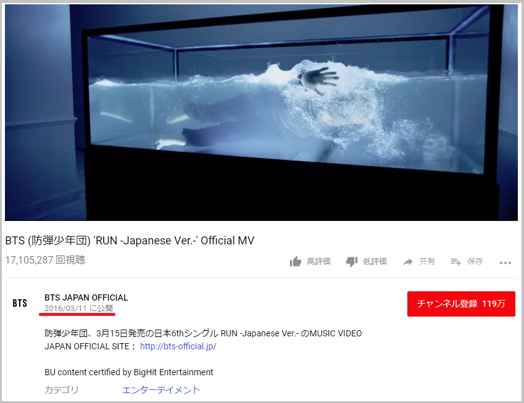Click the save to playlist icon

456,262
